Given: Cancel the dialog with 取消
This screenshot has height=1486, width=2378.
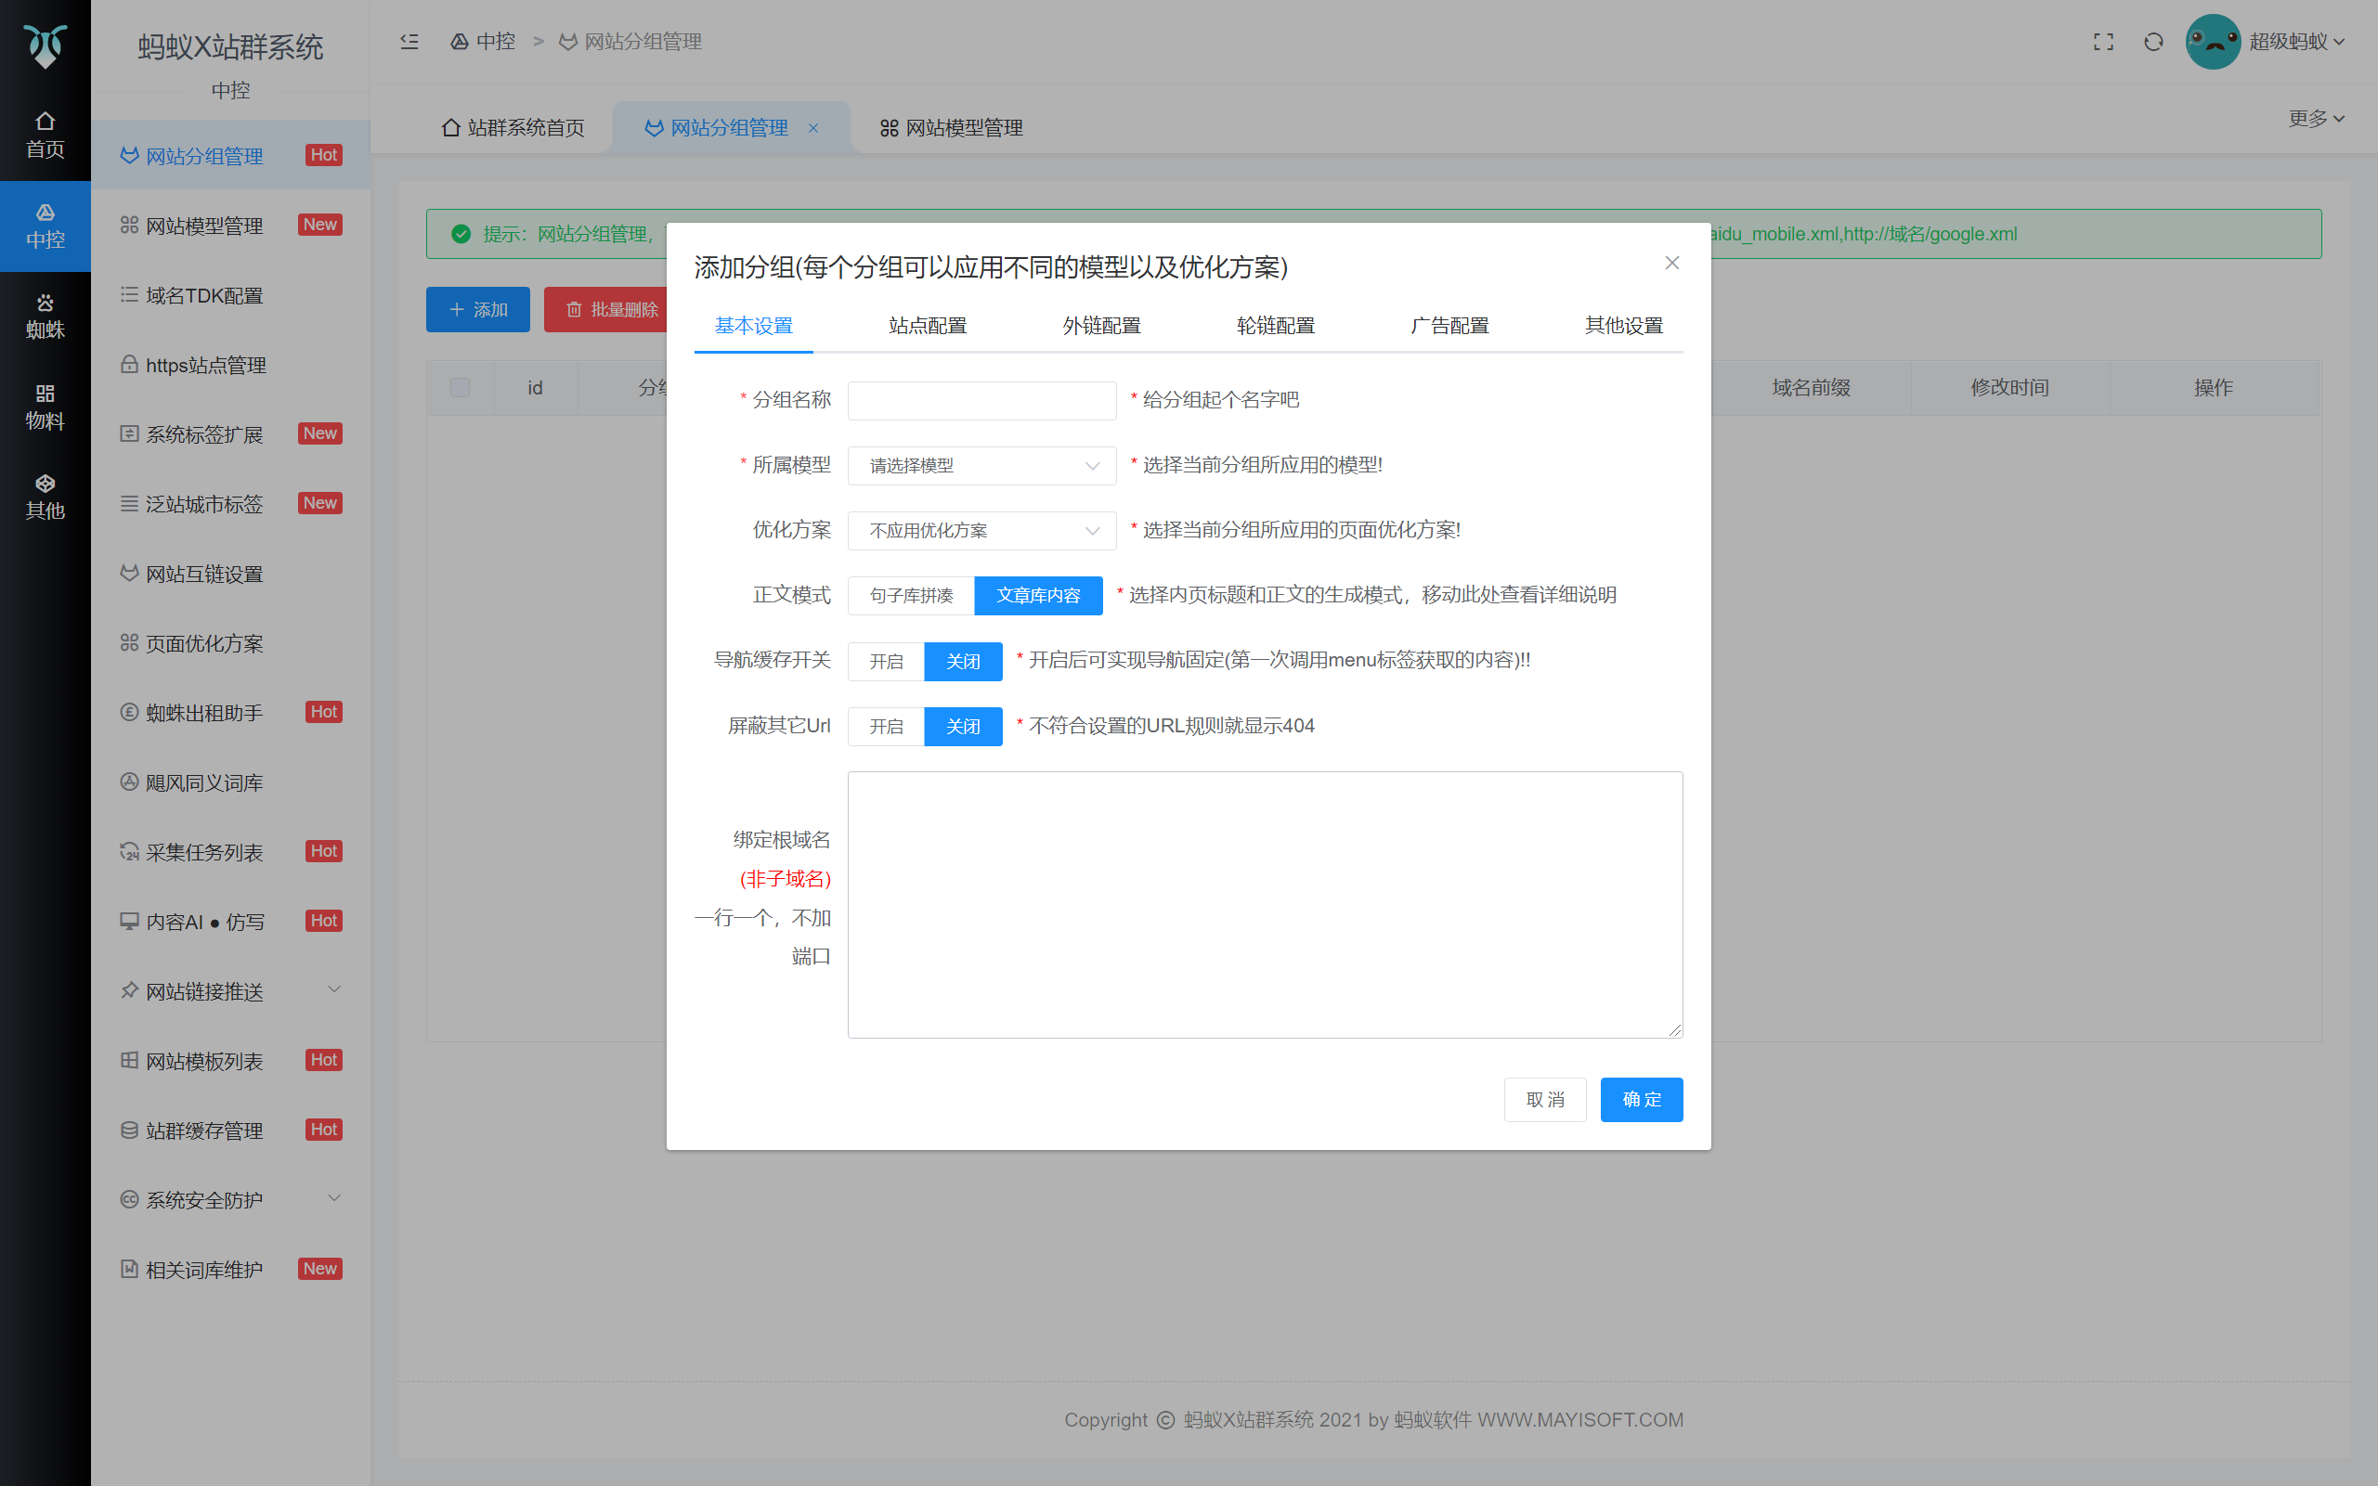Looking at the screenshot, I should click(x=1544, y=1099).
